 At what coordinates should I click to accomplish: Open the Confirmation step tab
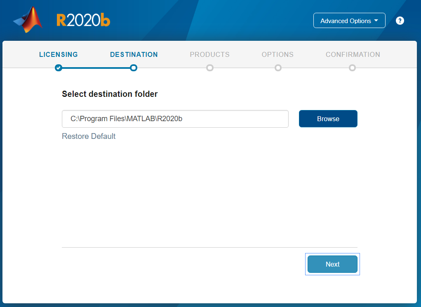[x=353, y=54]
